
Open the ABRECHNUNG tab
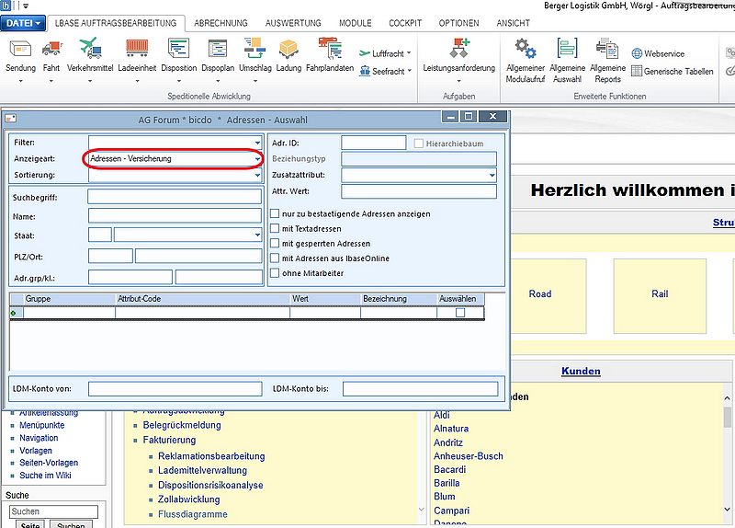[x=220, y=23]
